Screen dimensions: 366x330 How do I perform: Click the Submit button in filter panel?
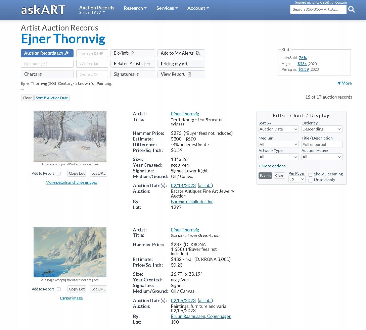[x=265, y=175]
